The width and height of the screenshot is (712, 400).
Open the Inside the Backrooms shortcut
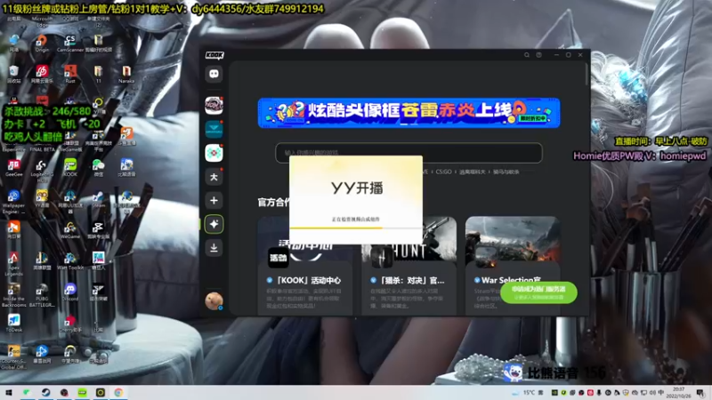13,295
